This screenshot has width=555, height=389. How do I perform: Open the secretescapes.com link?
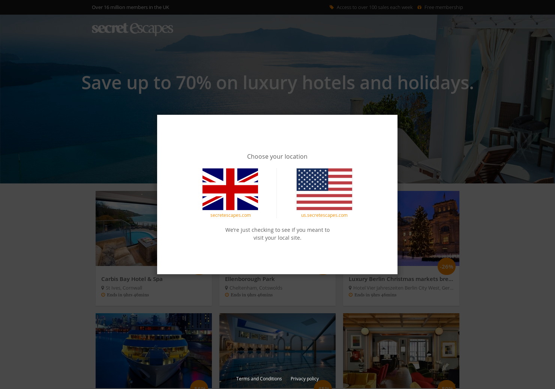click(x=231, y=215)
